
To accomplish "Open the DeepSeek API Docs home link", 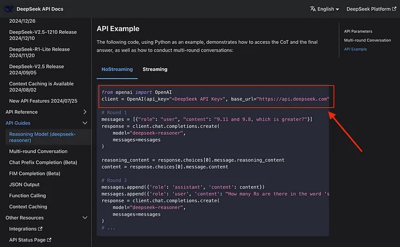I will (40, 9).
